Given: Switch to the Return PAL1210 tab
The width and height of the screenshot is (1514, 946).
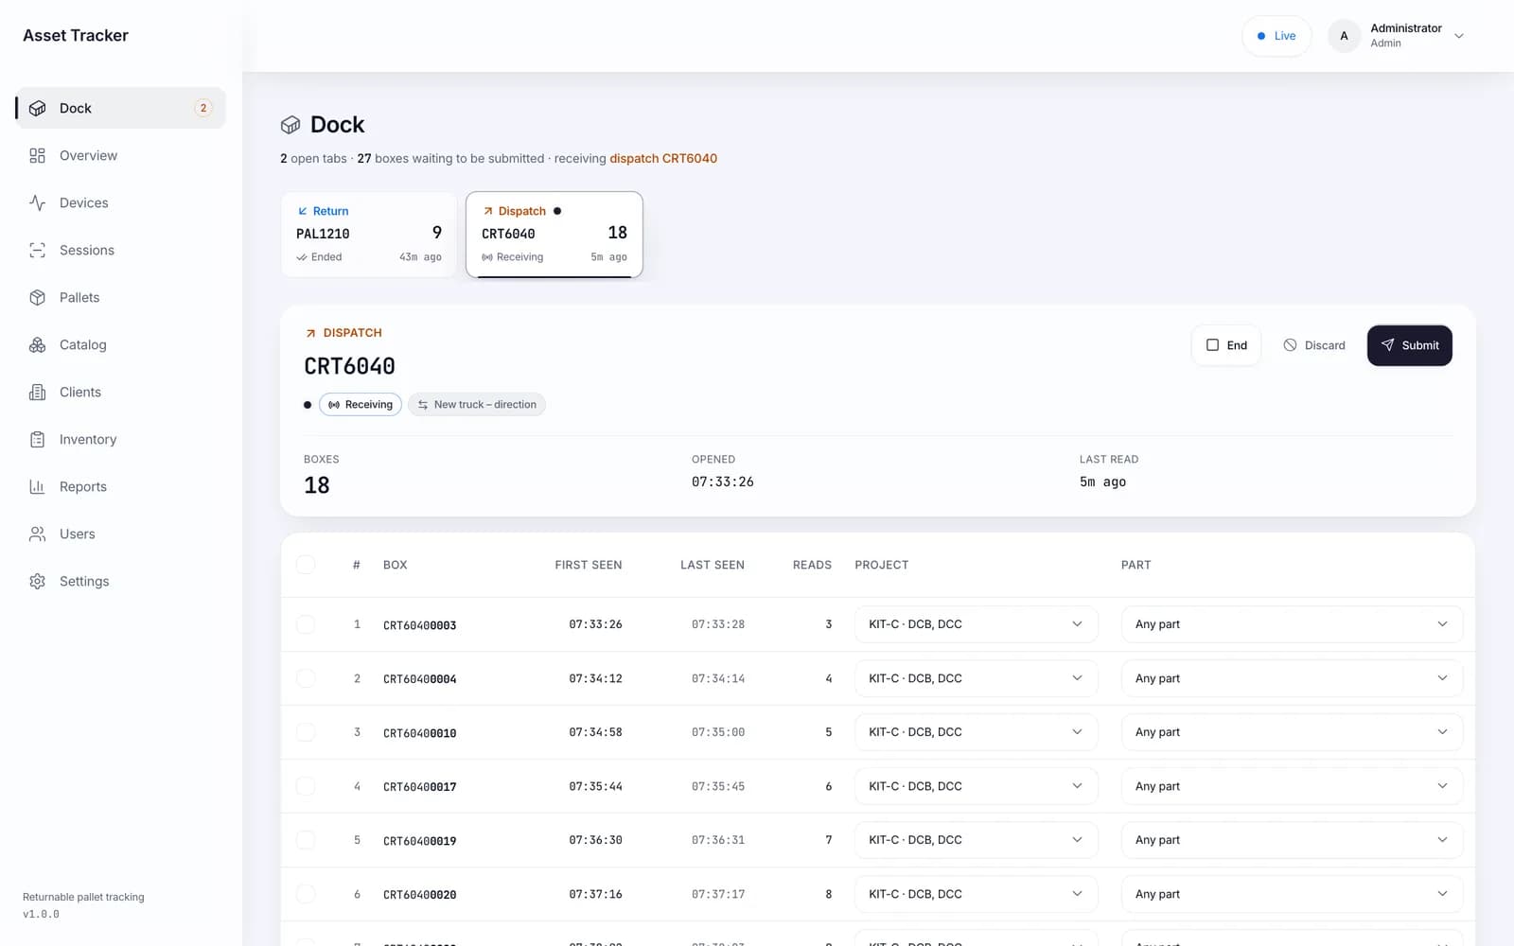Looking at the screenshot, I should 369,235.
